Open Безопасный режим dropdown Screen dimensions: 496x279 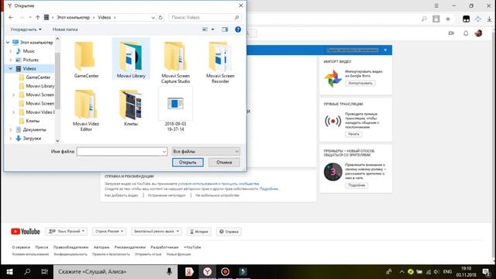pyautogui.click(x=157, y=231)
